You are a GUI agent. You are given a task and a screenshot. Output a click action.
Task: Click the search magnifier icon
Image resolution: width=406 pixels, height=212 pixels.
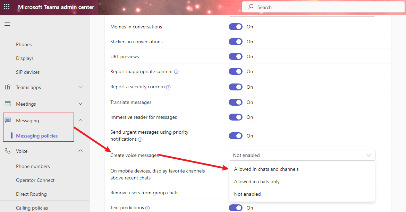251,7
